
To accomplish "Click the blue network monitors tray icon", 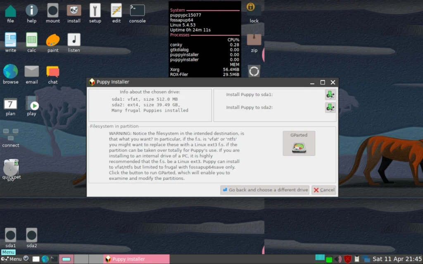I will coord(366,259).
